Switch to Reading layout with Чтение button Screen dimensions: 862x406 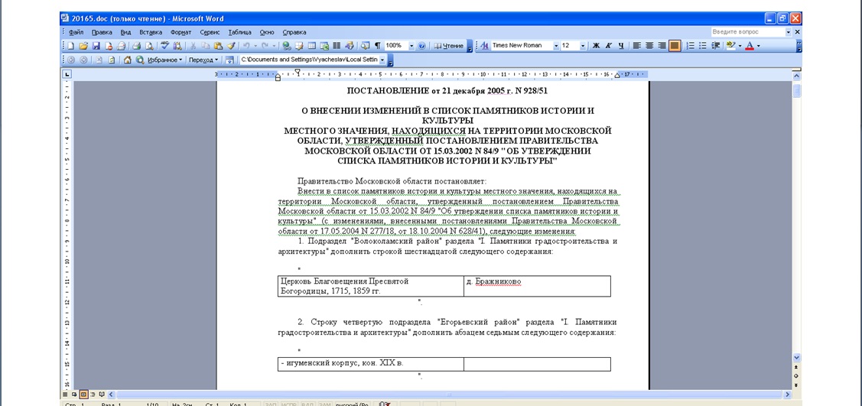click(x=448, y=46)
